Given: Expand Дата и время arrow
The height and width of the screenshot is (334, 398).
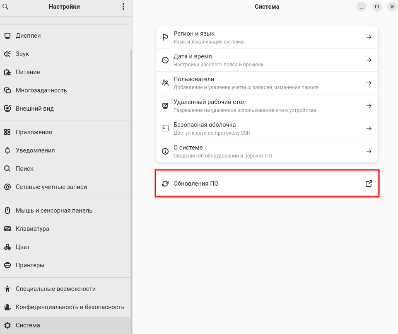Looking at the screenshot, I should [369, 60].
